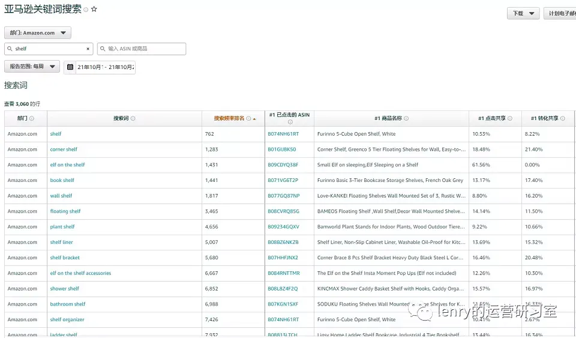Open ASIN B074NH61RT in the shelf row
Viewport: 576px width, 338px height.
point(283,134)
